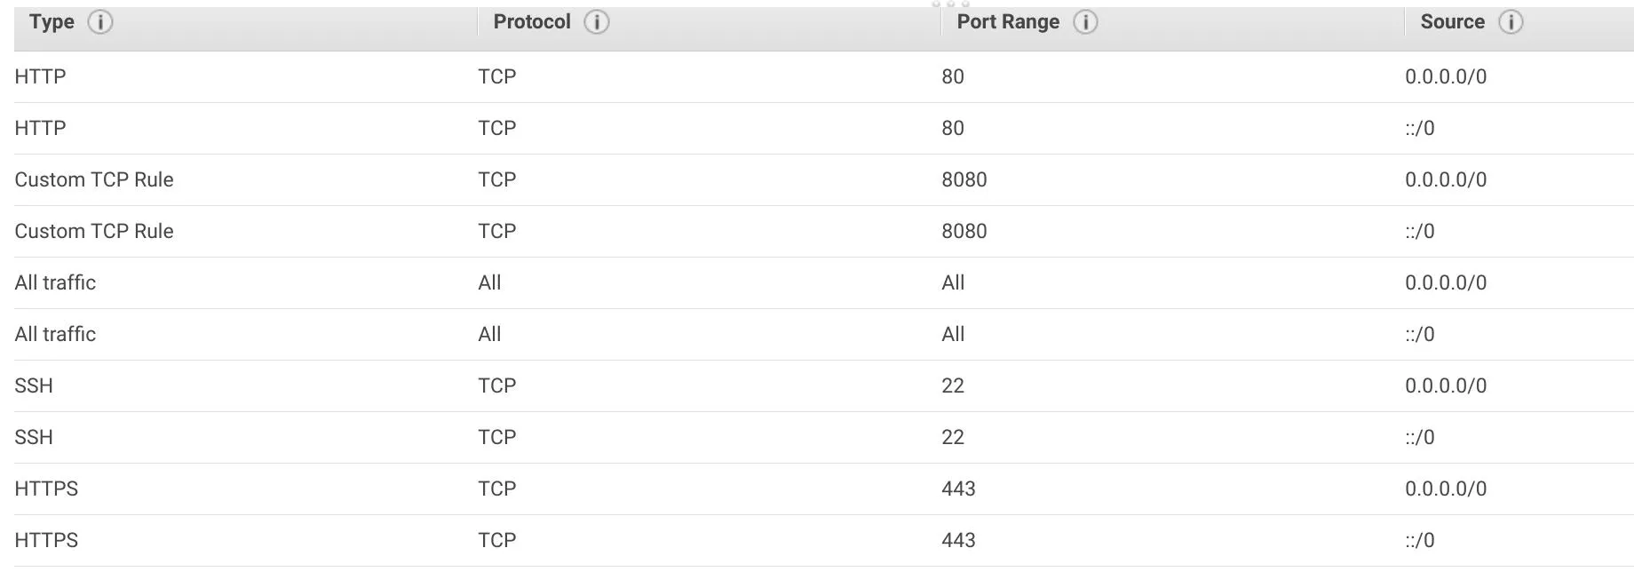The width and height of the screenshot is (1634, 572).
Task: Click the HTTP type in the first row
Action: pos(41,76)
